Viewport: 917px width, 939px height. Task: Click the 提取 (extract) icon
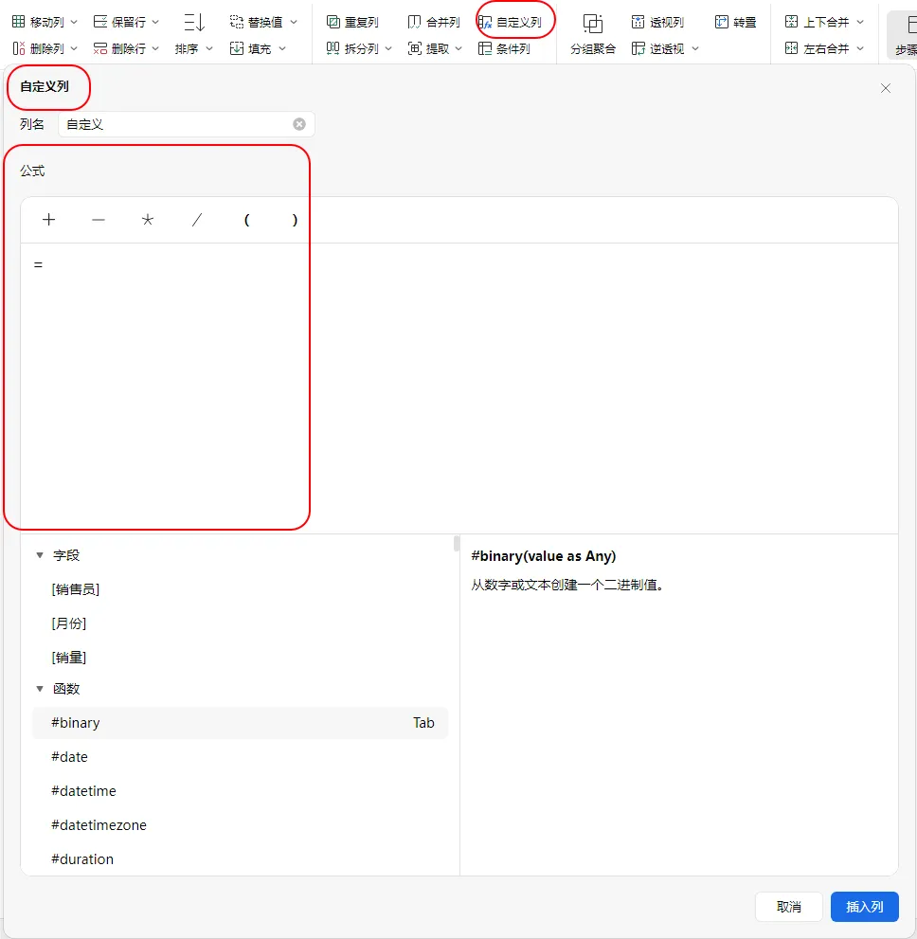click(x=414, y=48)
